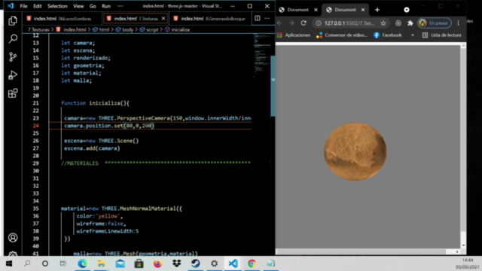This screenshot has width=482, height=271.
Task: Open Task View on taskbar
Action: click(63, 263)
